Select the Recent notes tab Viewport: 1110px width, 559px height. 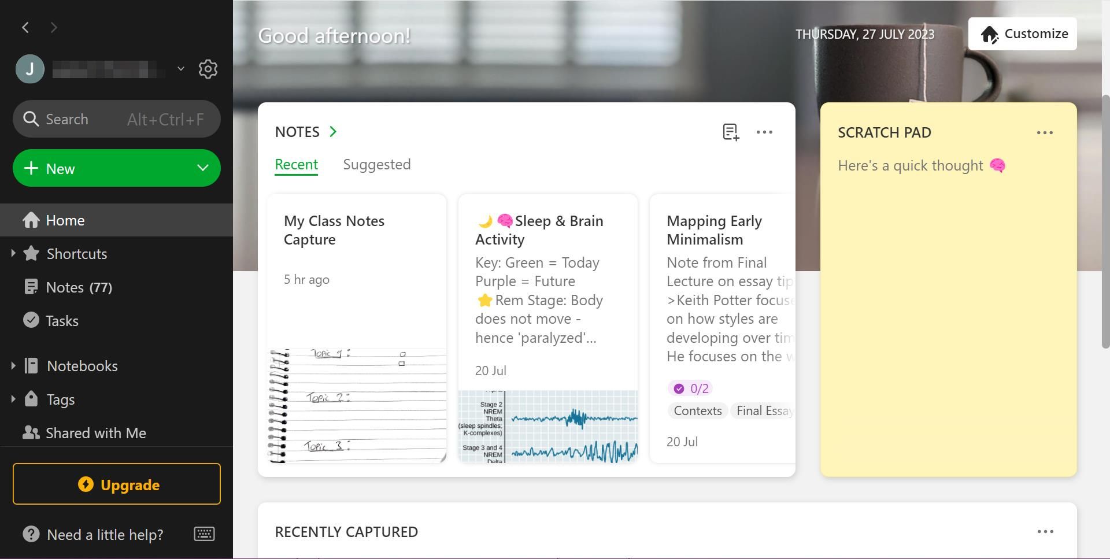click(296, 164)
